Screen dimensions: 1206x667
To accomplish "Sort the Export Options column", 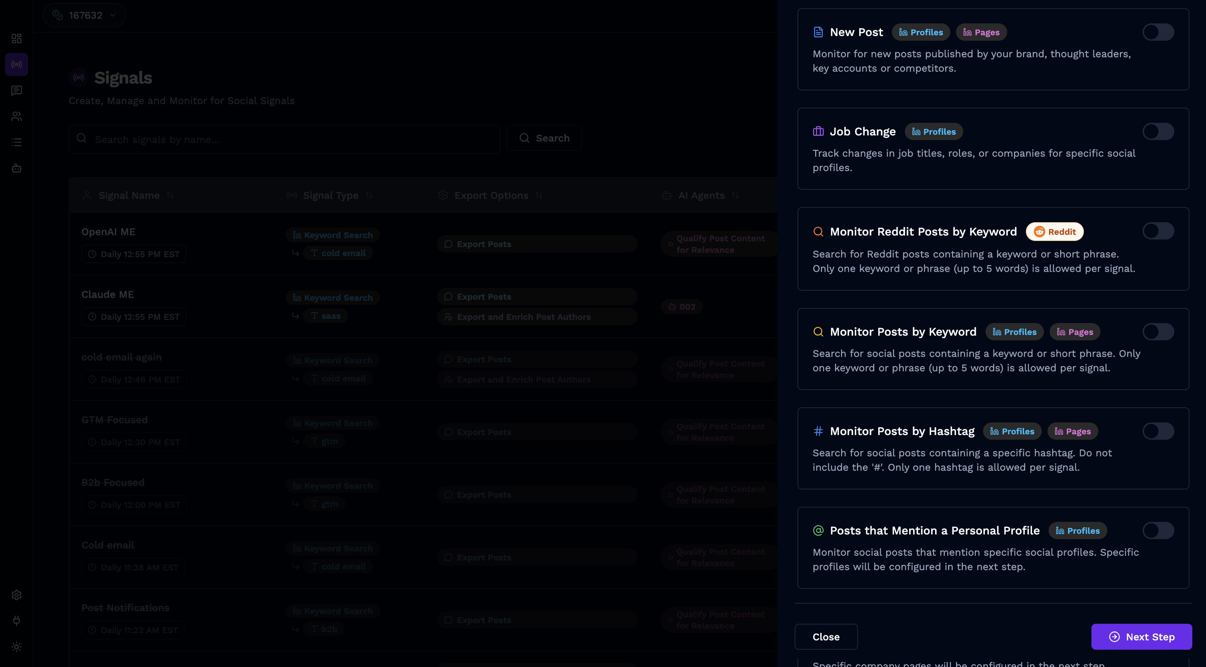I will coord(539,195).
